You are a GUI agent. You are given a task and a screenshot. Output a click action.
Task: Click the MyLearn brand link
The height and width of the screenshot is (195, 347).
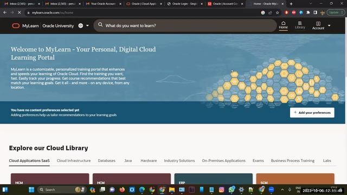(x=30, y=26)
